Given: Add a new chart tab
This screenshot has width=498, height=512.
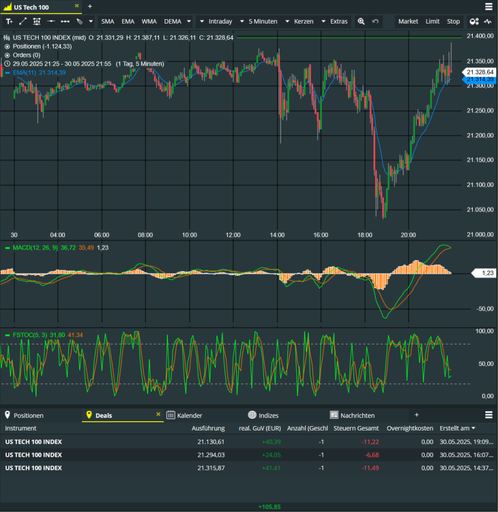Looking at the screenshot, I should click(x=90, y=7).
